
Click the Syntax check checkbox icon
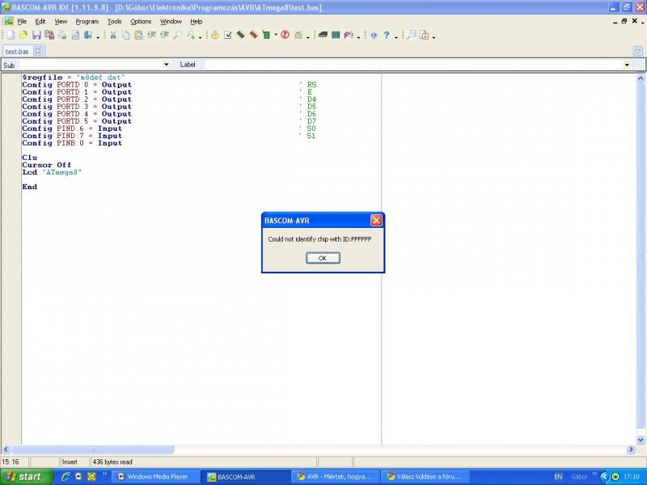[x=228, y=35]
